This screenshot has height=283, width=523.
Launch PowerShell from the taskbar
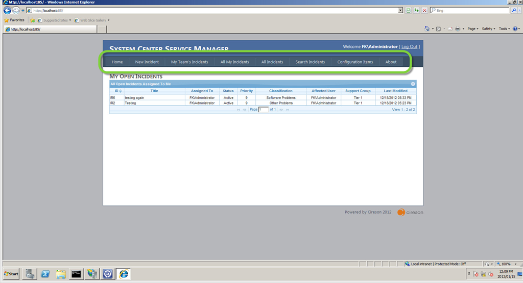pyautogui.click(x=45, y=274)
